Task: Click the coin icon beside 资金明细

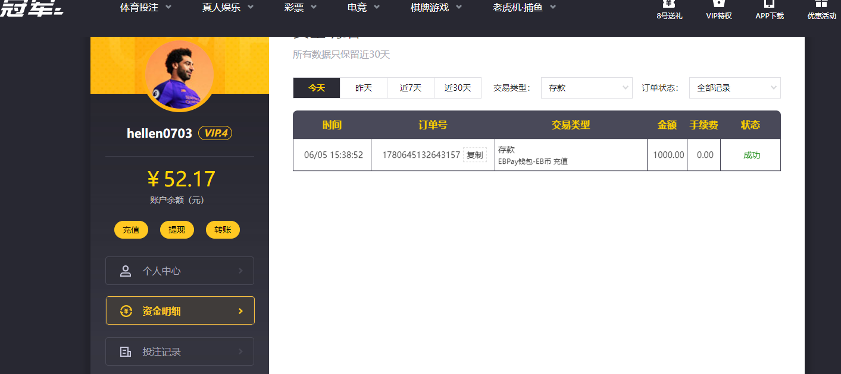Action: click(126, 311)
